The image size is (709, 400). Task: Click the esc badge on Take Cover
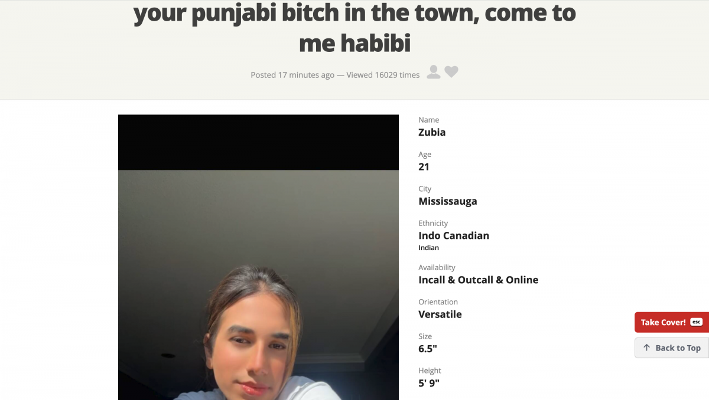click(696, 322)
